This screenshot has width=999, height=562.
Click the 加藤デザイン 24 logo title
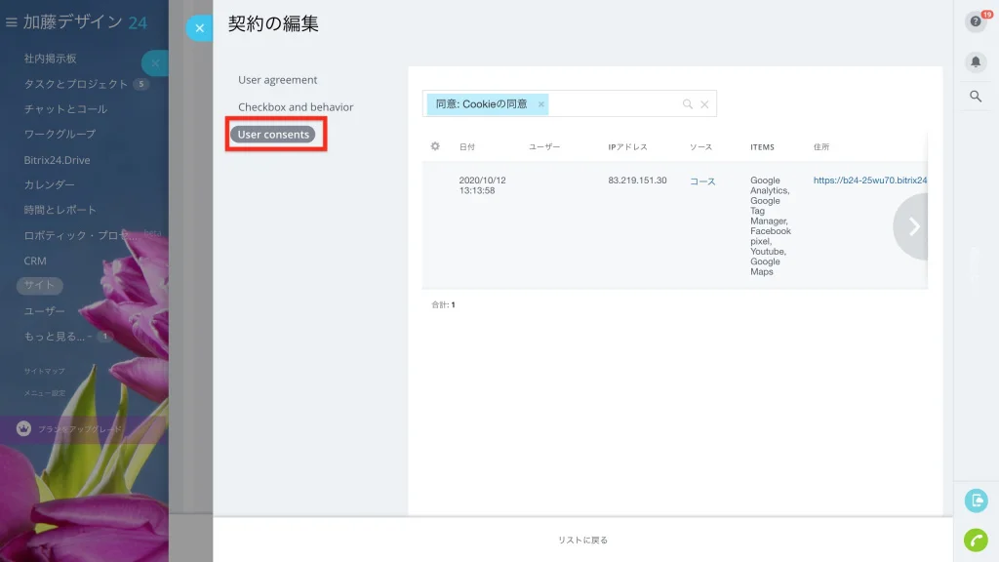point(86,22)
